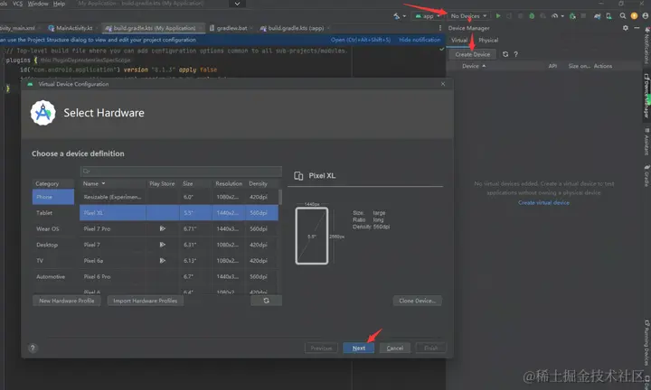Sort Device Manager by Device column
Viewport: 651px width, 390px height.
pyautogui.click(x=474, y=66)
